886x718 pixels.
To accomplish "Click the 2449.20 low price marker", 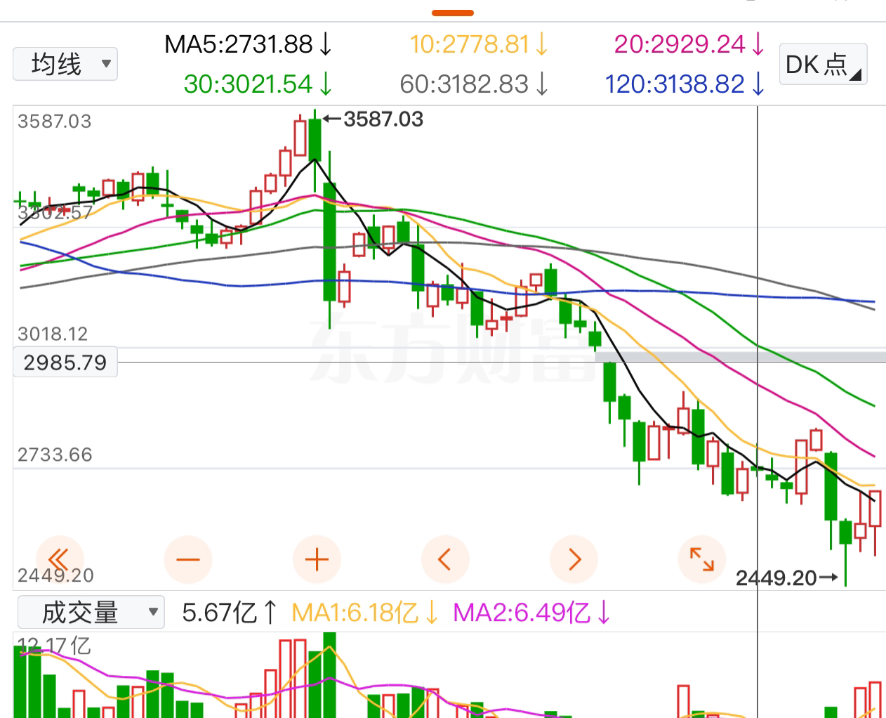I will point(786,578).
